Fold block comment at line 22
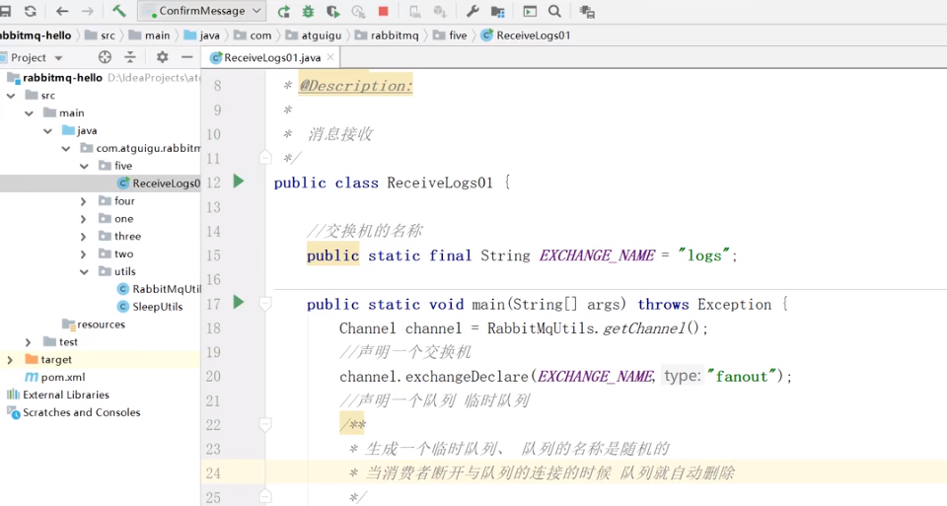Viewport: 947px width, 506px height. [x=265, y=424]
